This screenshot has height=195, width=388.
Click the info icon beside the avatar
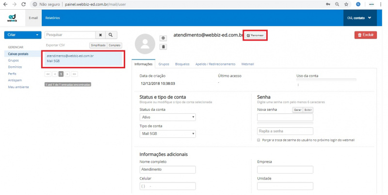point(163,38)
